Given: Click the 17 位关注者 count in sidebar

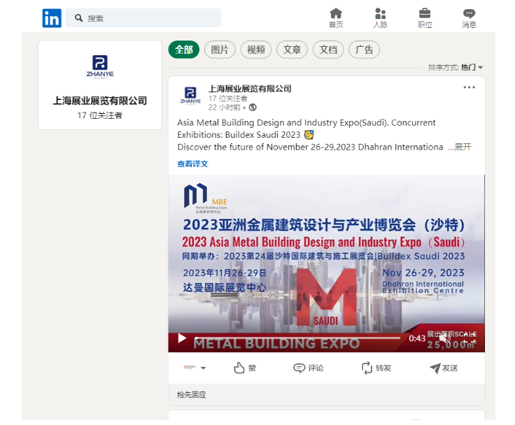Looking at the screenshot, I should coord(100,115).
